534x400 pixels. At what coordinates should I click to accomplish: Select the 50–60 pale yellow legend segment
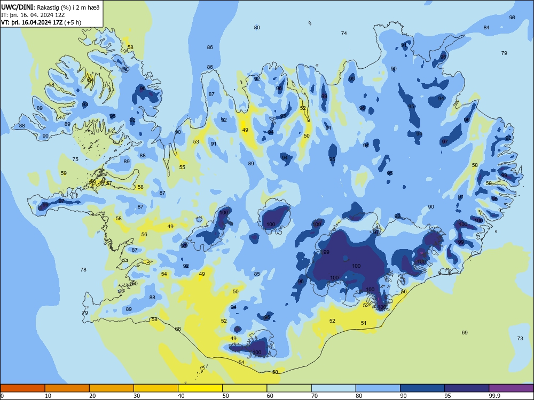[x=245, y=388]
